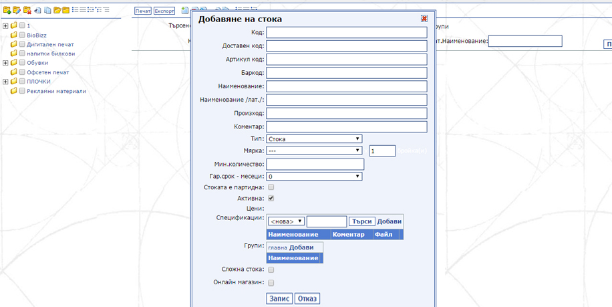Viewport: 612px width, 307px height.
Task: Click Добави next to Търси
Action: 389,221
